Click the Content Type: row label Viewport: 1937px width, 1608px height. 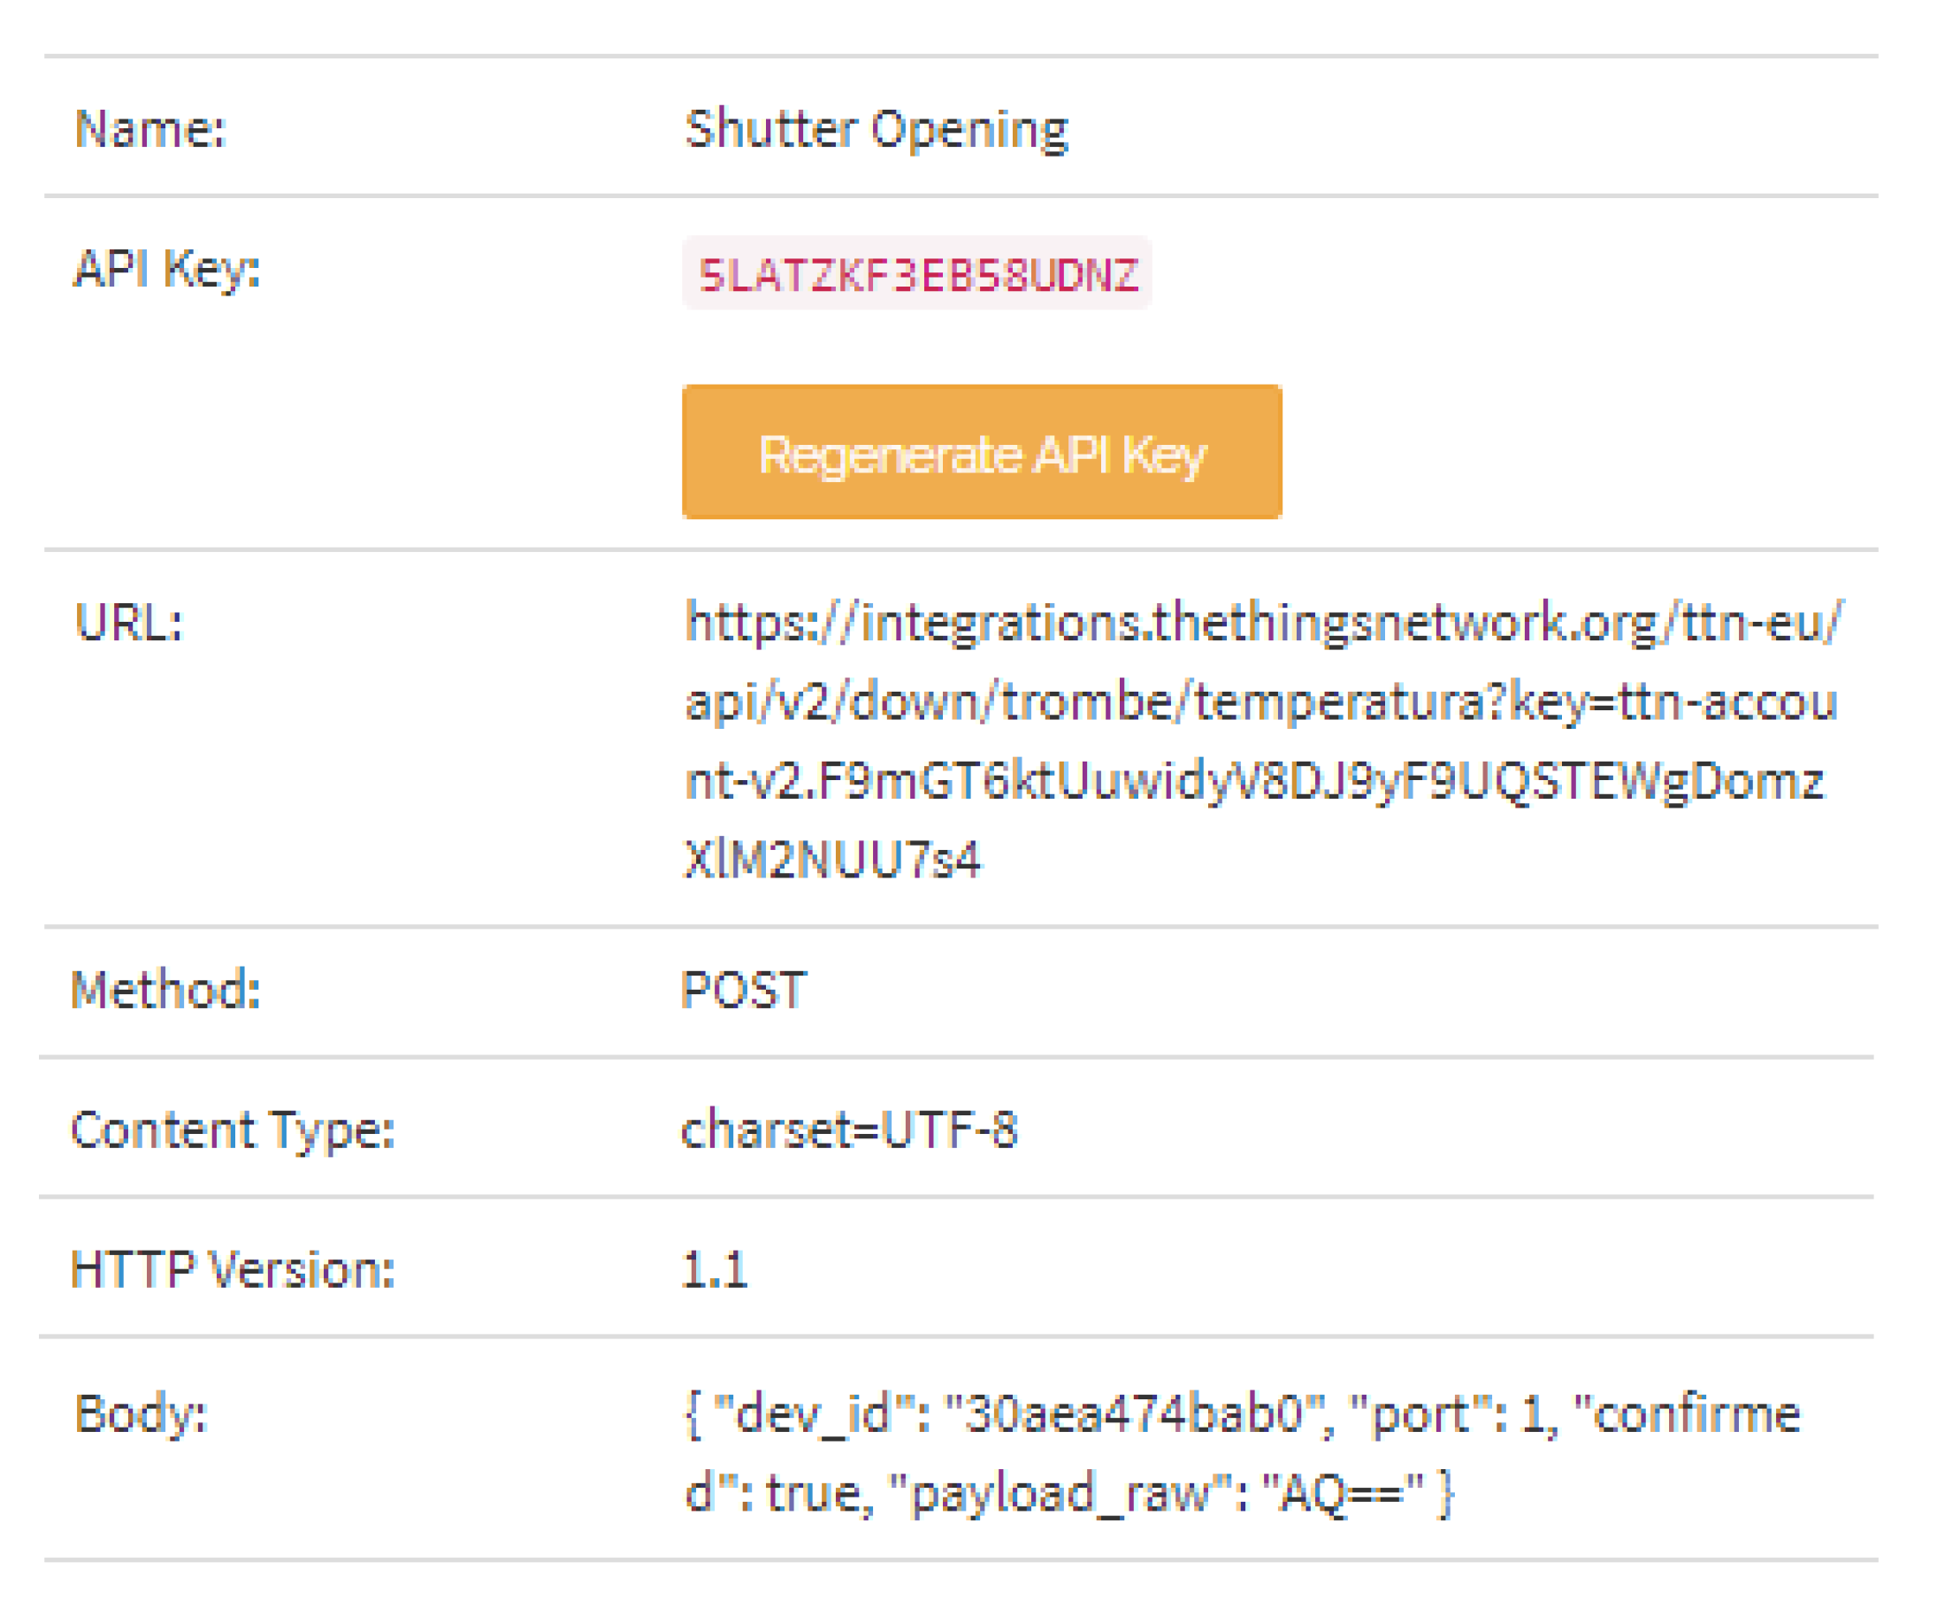tap(234, 1130)
